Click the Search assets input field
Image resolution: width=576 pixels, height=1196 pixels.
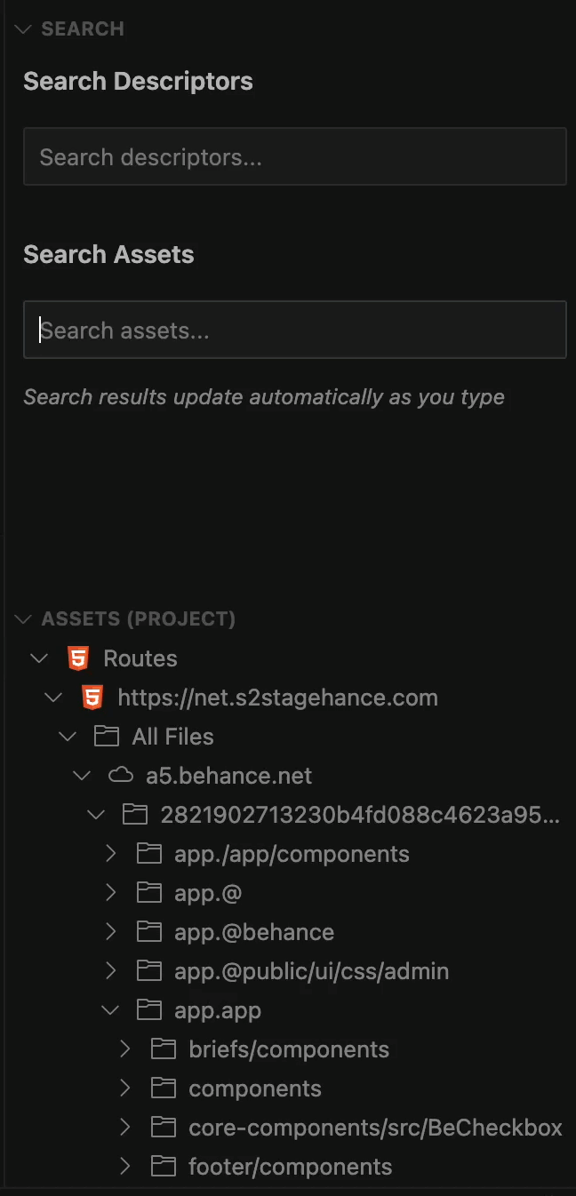(x=294, y=331)
